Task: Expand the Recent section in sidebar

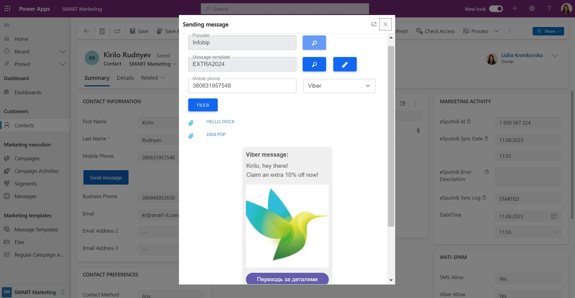Action: 62,52
